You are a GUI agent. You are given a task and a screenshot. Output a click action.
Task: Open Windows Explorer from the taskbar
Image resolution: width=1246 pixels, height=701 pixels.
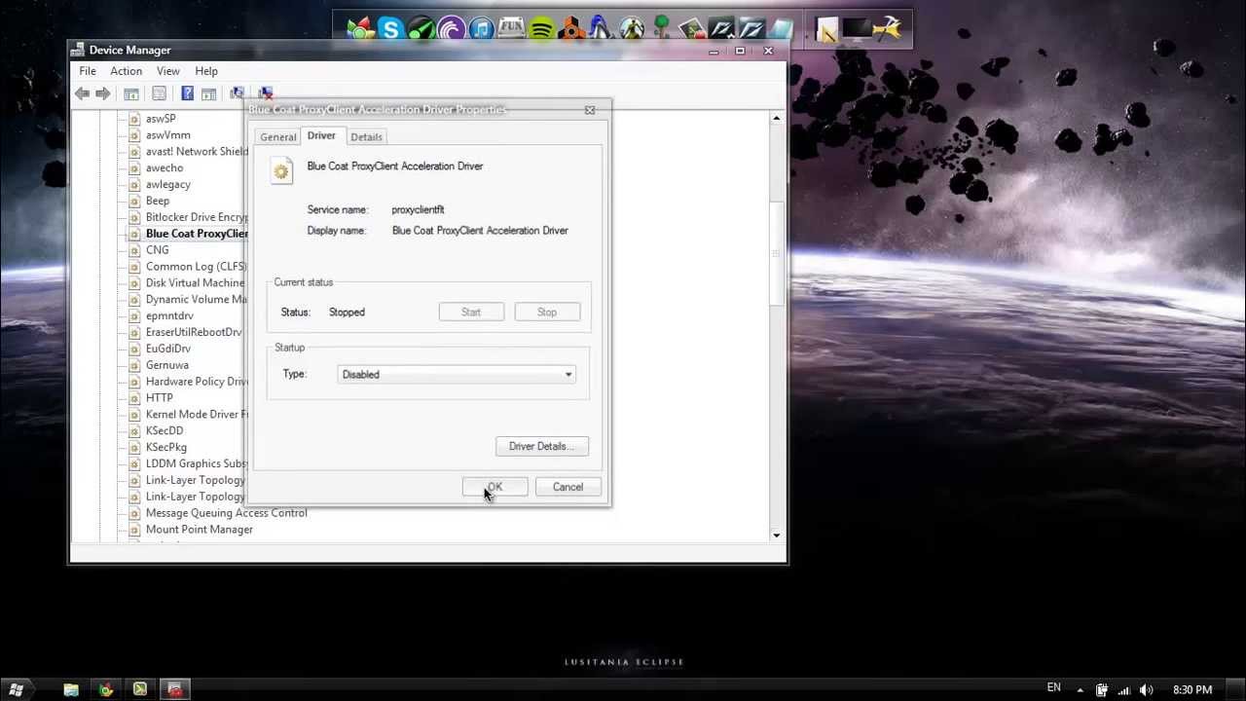pos(71,690)
